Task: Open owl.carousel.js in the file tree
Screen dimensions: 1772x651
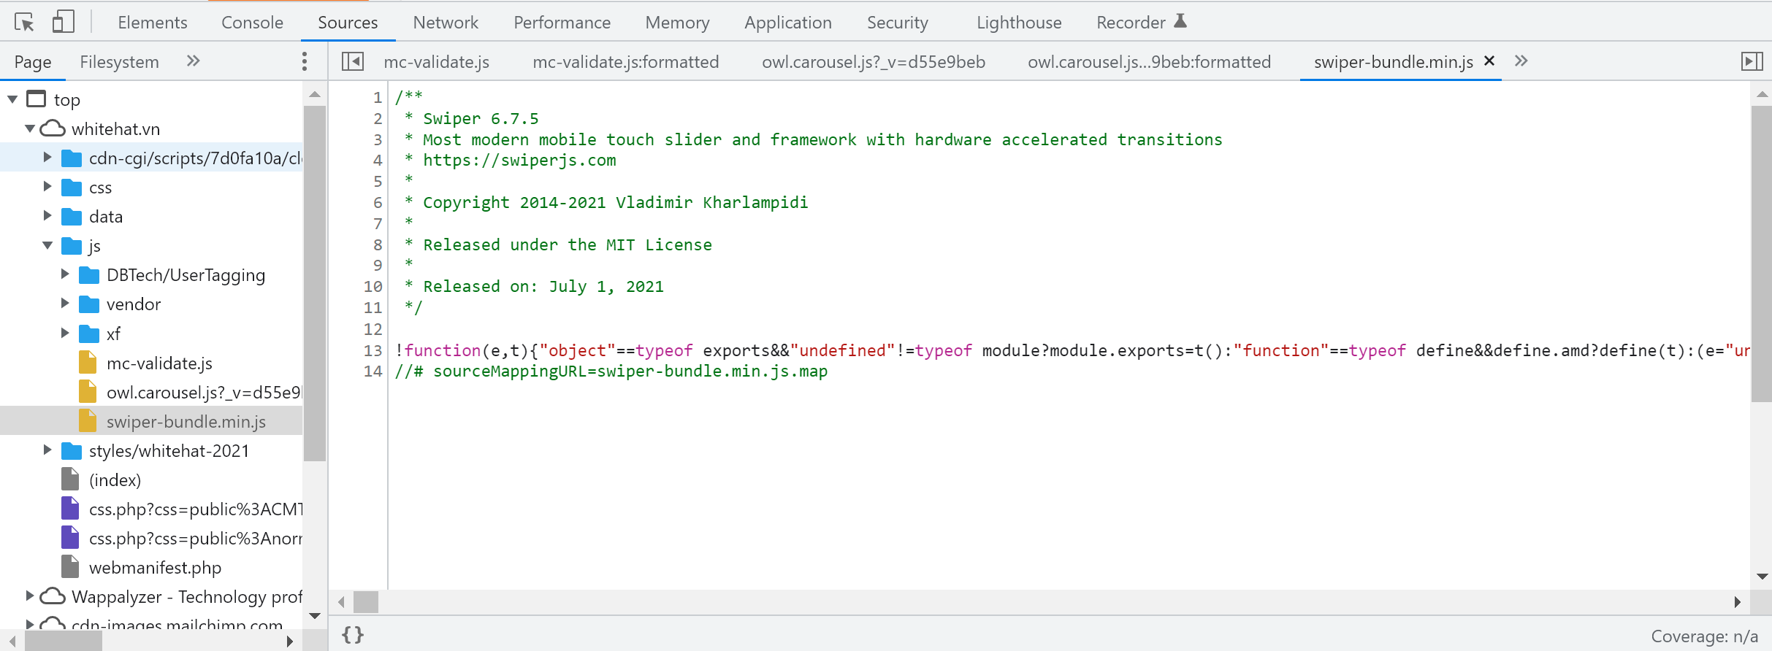Action: click(x=204, y=393)
